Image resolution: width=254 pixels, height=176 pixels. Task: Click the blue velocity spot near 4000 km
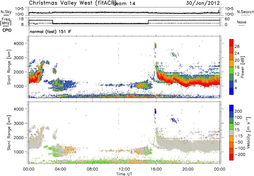155,111
